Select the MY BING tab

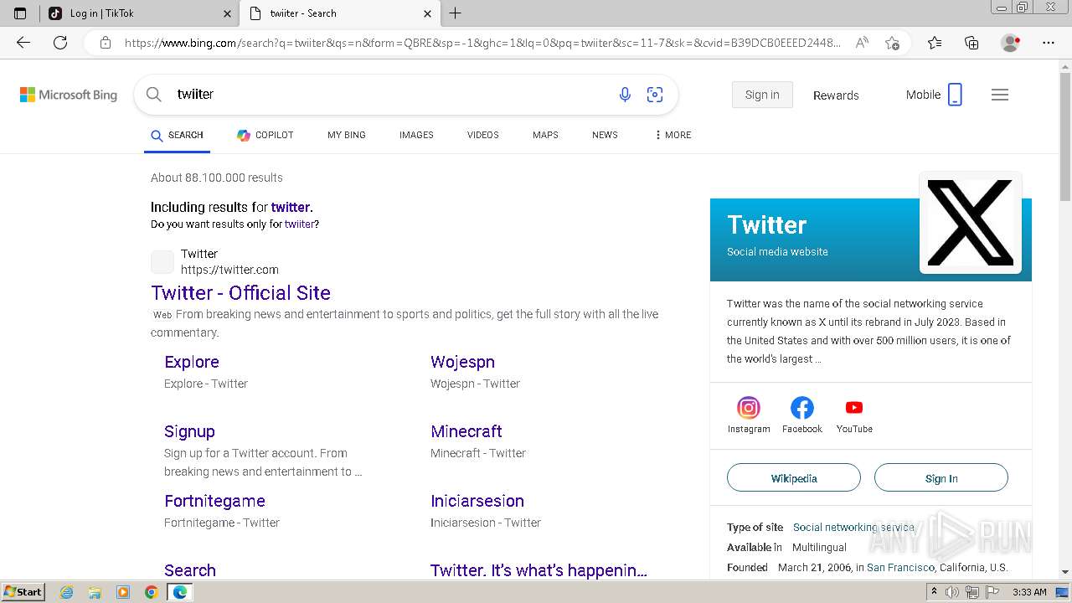347,135
